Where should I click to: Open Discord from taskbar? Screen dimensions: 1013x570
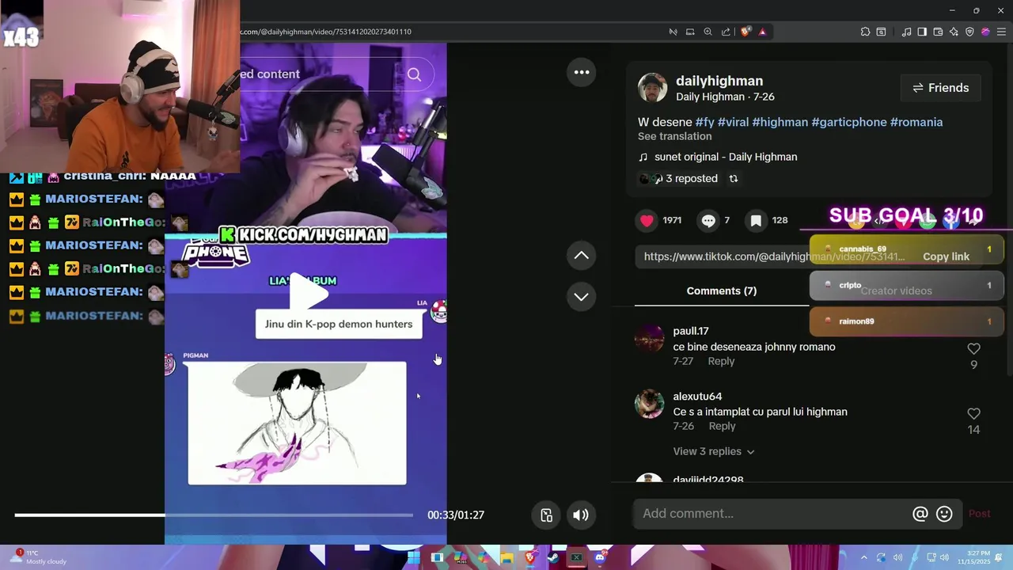(x=600, y=557)
